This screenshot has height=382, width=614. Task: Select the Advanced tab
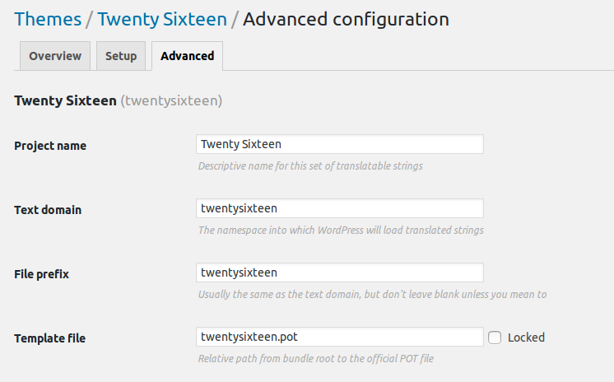coord(187,56)
